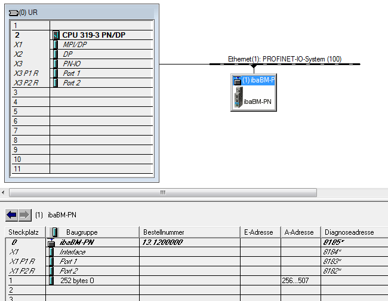Screen dimensions: 388x301
Task: Select empty rack slot 7
Action: point(82,130)
